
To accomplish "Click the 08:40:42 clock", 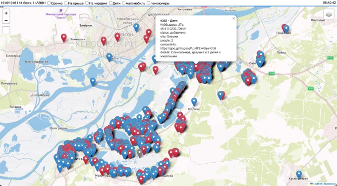I will click(329, 3).
